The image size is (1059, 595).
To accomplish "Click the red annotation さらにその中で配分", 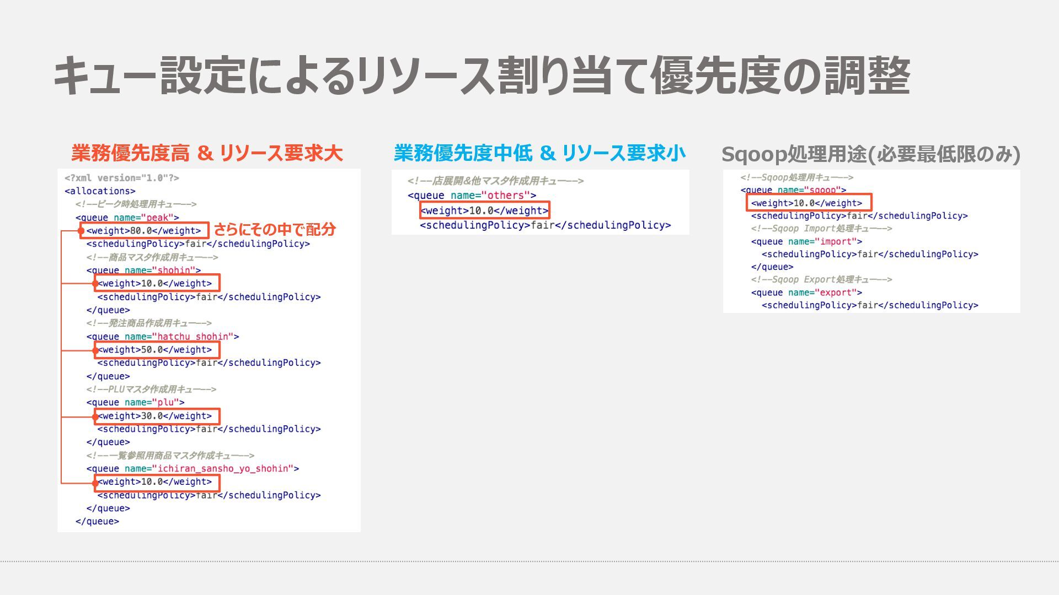I will pos(275,229).
